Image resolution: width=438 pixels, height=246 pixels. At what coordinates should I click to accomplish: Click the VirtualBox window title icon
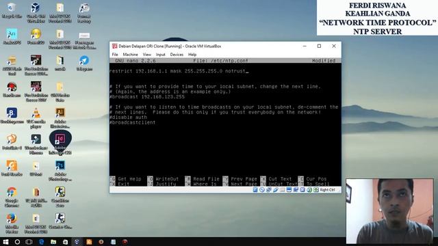(114, 46)
